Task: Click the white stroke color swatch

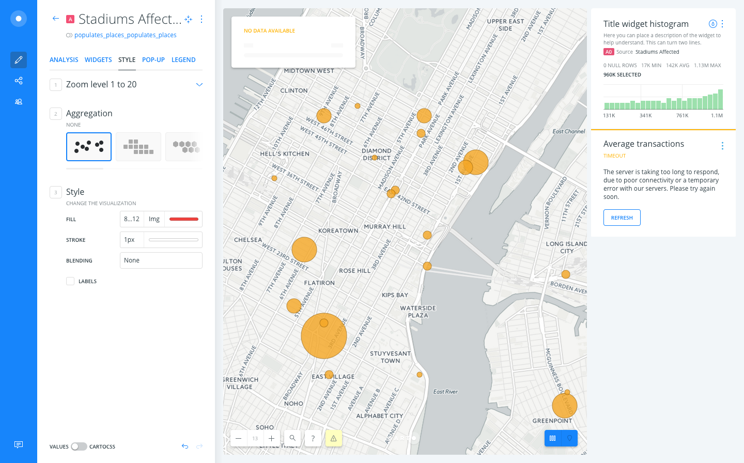Action: [x=174, y=240]
